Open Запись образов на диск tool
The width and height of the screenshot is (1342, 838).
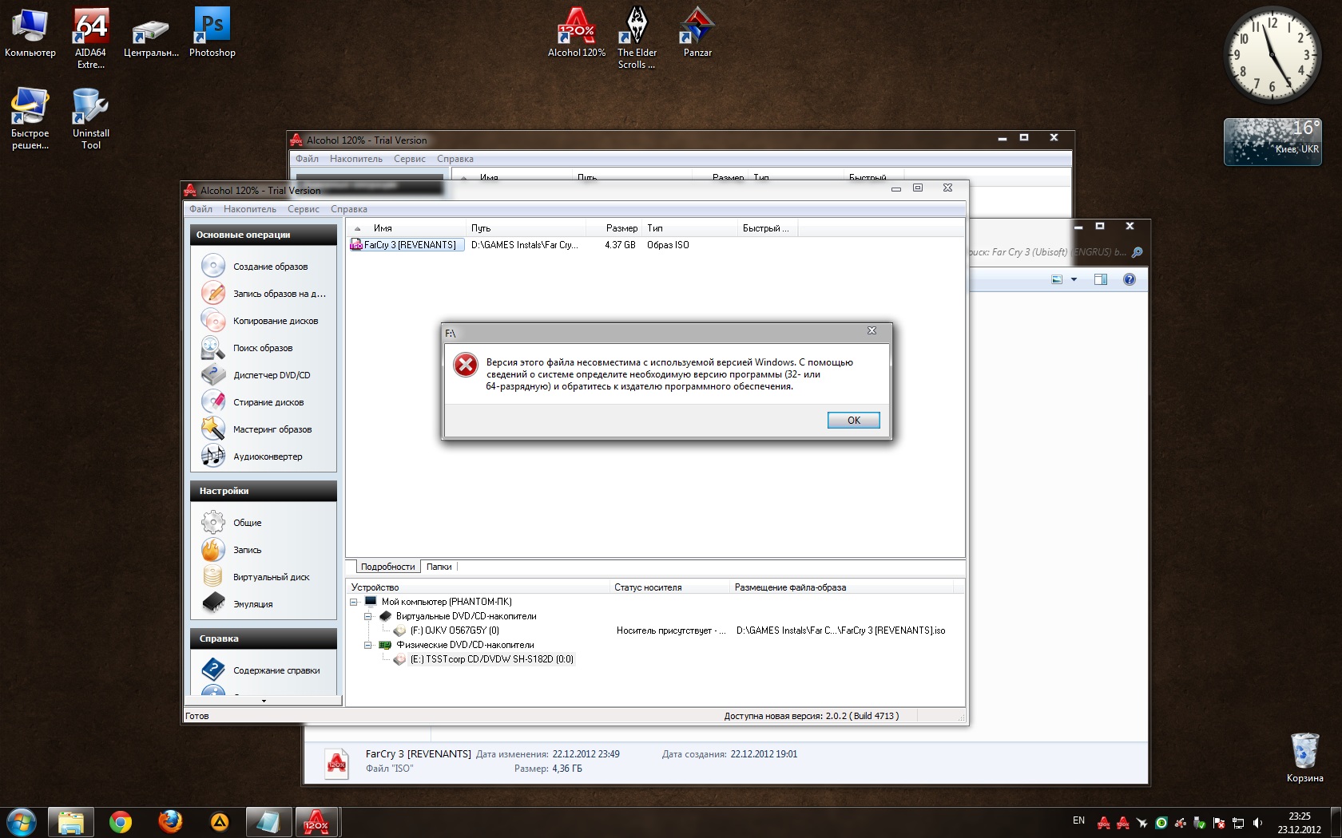tap(279, 294)
